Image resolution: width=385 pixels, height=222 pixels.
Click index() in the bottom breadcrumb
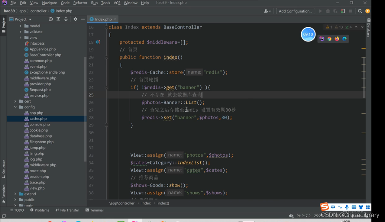point(163,203)
